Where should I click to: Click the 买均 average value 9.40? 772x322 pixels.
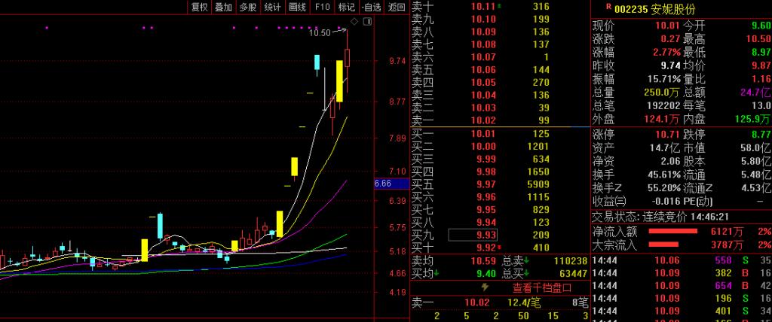(486, 274)
